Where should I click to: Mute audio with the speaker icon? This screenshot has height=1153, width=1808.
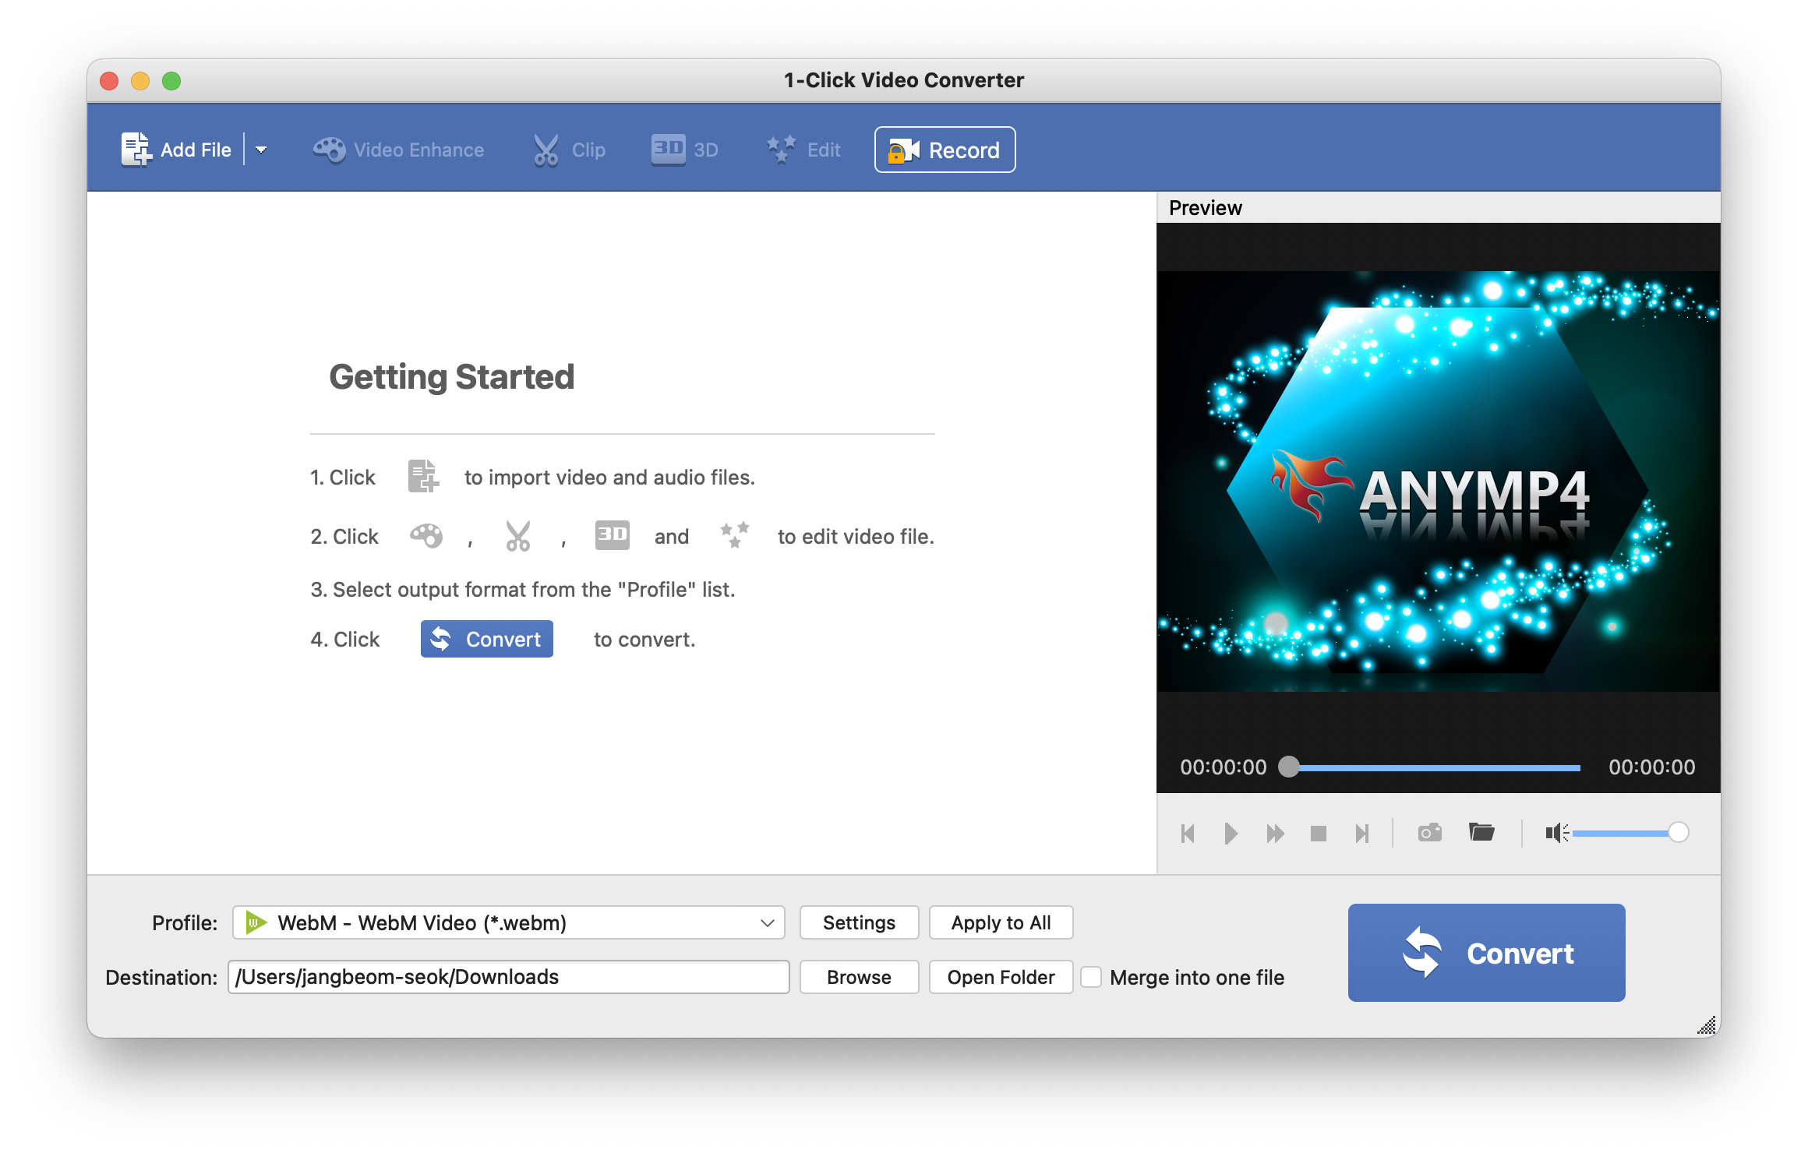click(x=1556, y=833)
